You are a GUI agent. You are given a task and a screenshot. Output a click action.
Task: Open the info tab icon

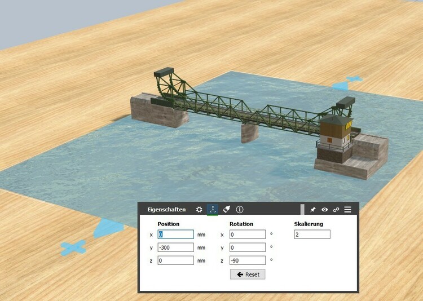click(240, 210)
